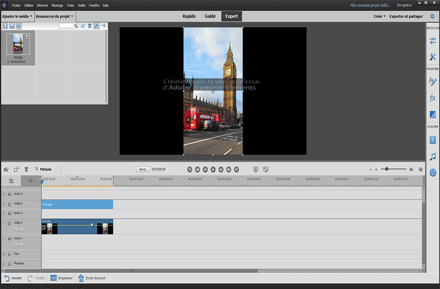The height and width of the screenshot is (289, 440).
Task: Switch to the Rapide tab
Action: (x=189, y=16)
